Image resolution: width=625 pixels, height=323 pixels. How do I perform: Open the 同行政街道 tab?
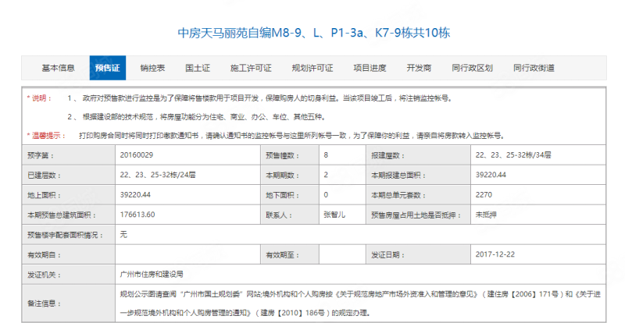tap(534, 68)
